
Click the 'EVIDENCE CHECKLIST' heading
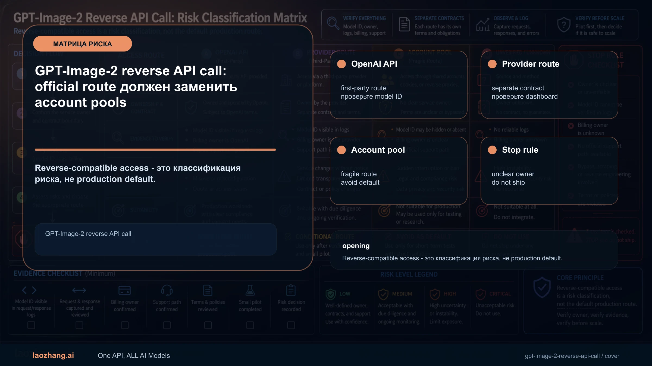click(x=48, y=274)
